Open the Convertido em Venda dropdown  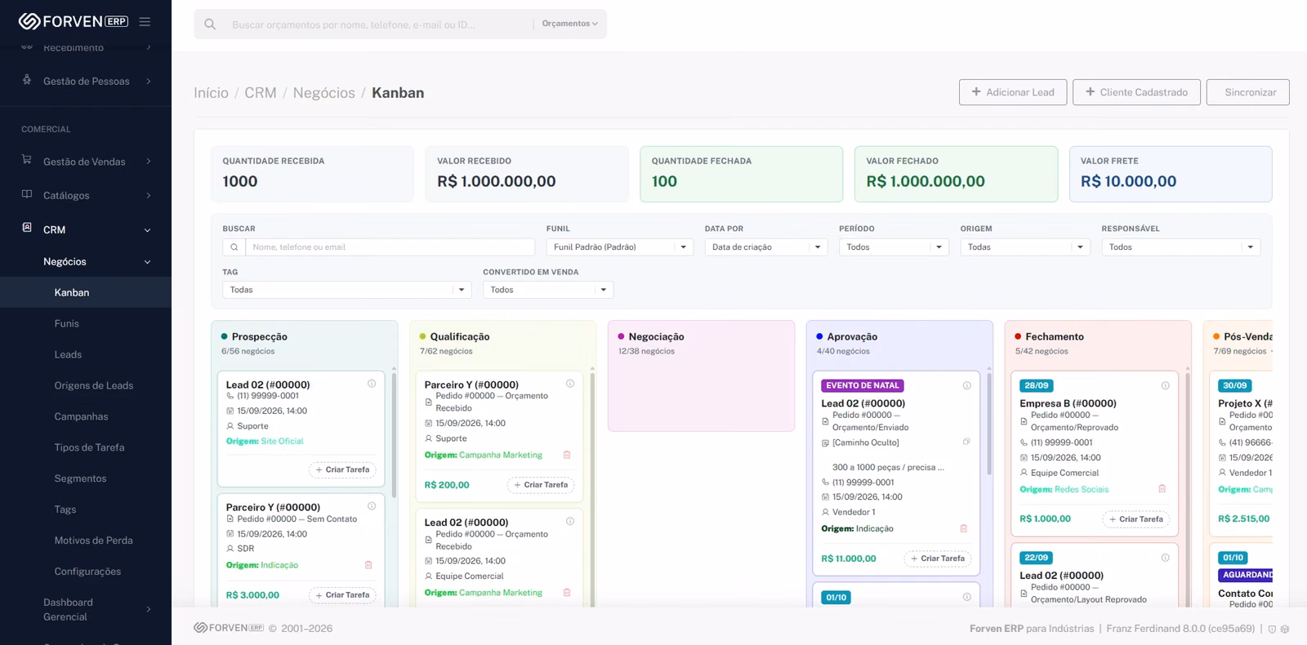click(548, 290)
